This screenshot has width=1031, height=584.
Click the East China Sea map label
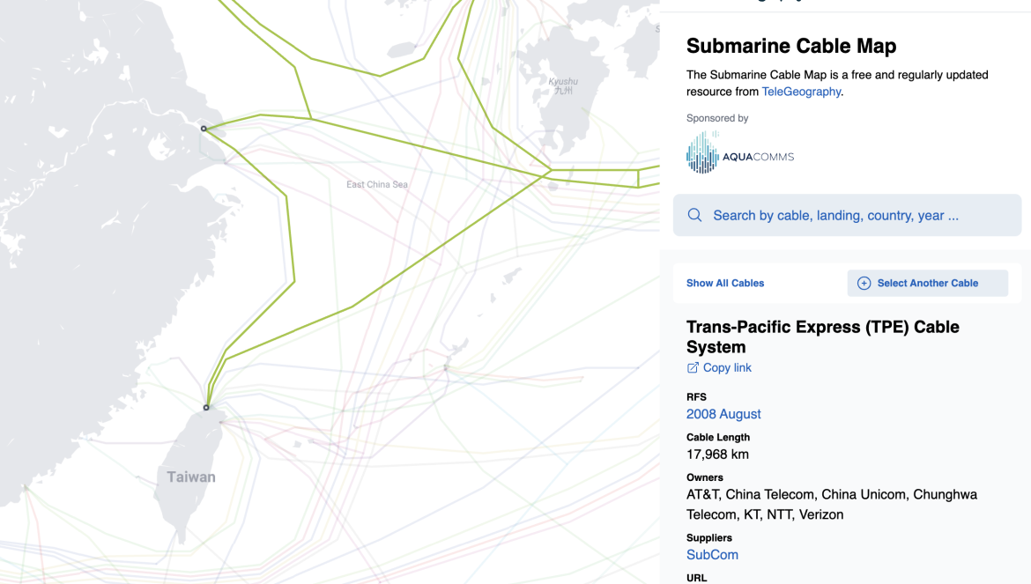coord(377,184)
